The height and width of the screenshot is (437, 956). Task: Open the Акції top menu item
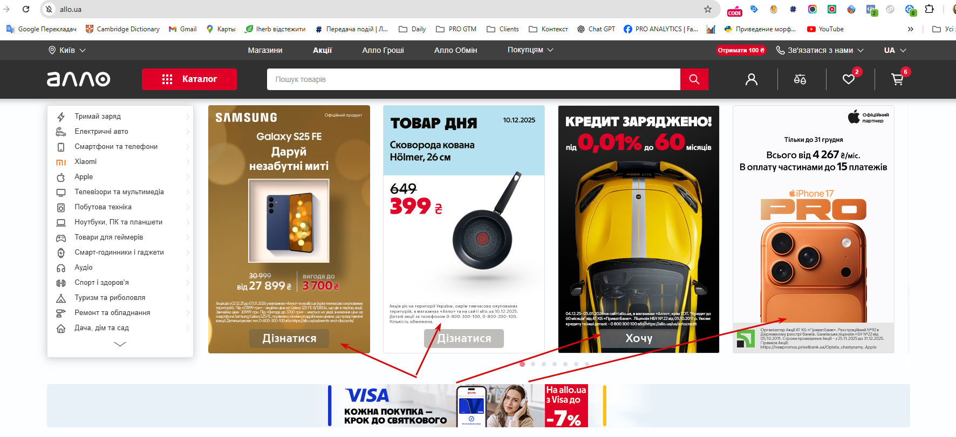[x=323, y=50]
